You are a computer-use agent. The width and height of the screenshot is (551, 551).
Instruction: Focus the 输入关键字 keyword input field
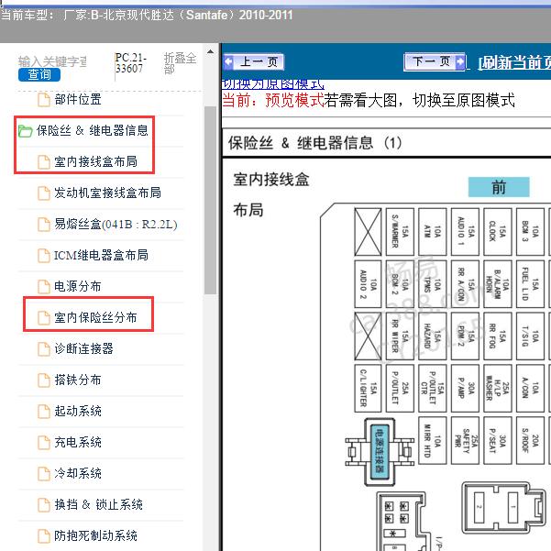coord(52,61)
